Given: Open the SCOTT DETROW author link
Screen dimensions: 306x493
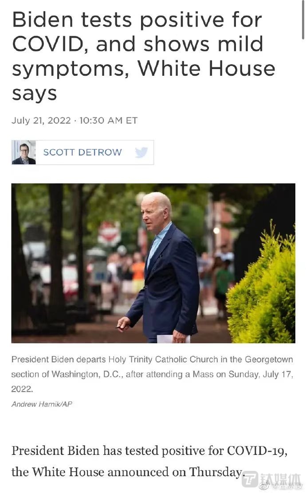Looking at the screenshot, I should 82,152.
